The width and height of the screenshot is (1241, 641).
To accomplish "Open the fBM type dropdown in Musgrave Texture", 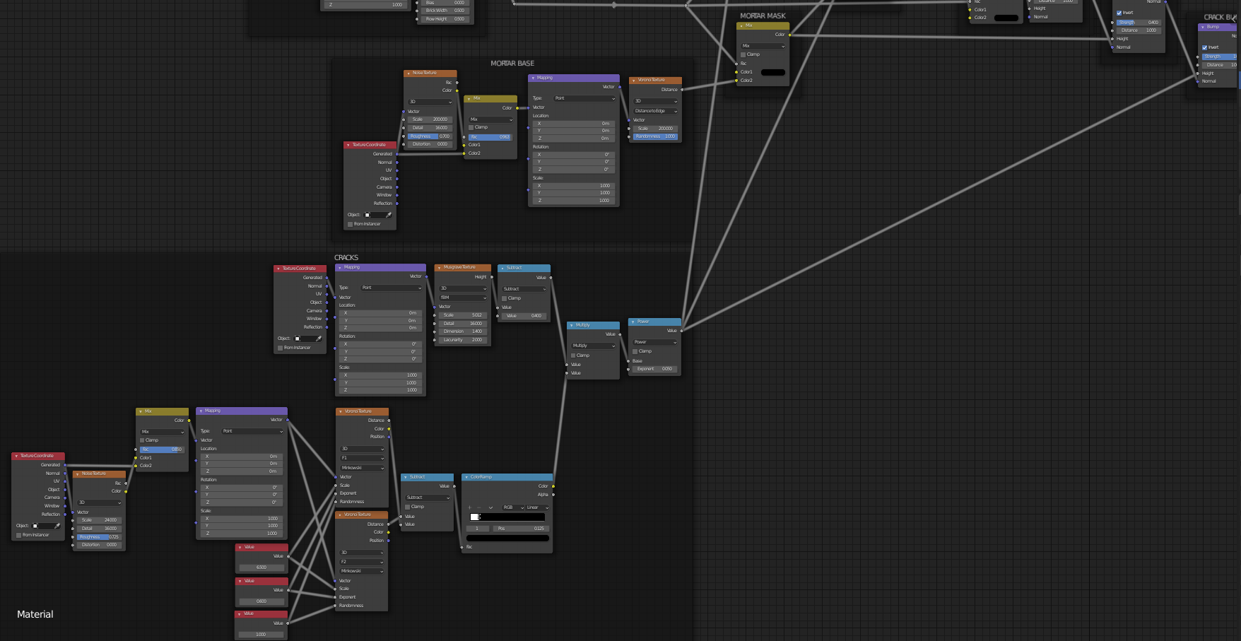I will (464, 298).
